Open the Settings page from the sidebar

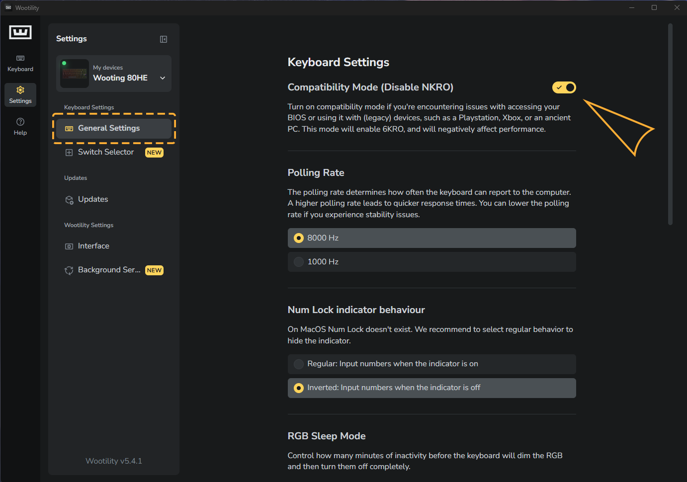pos(20,95)
